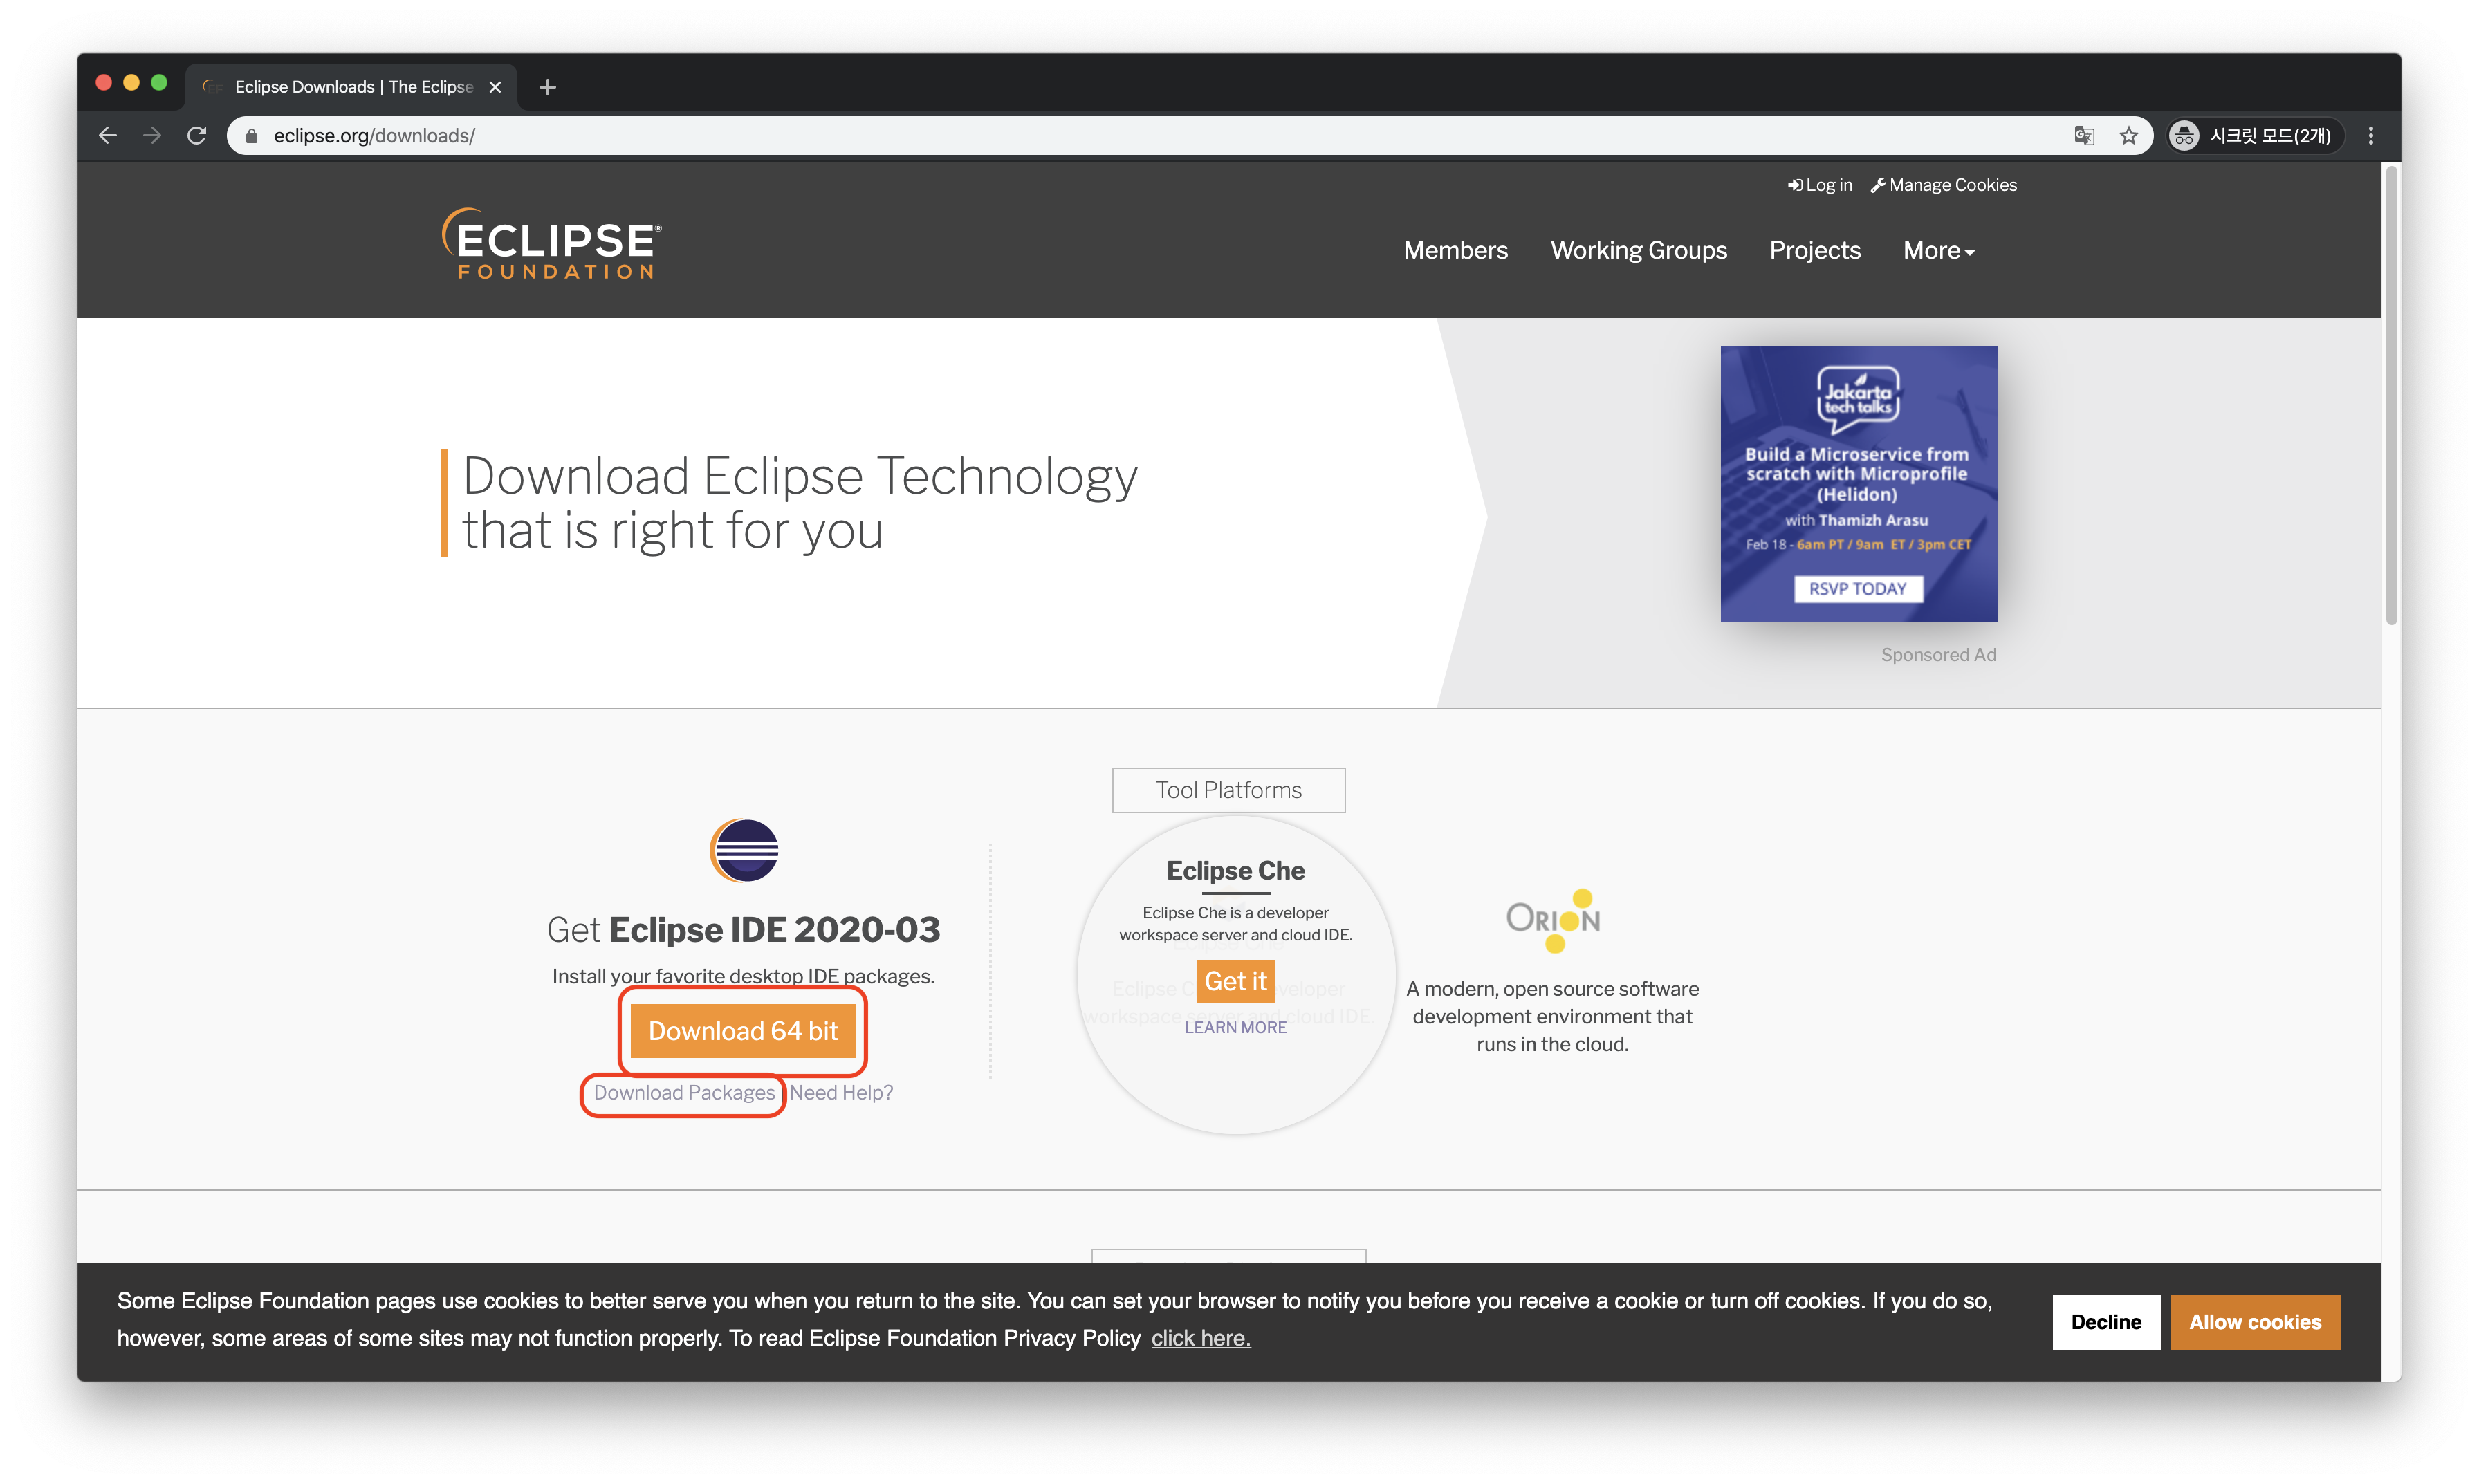Click the translate page icon
The width and height of the screenshot is (2479, 1484).
[x=2084, y=135]
